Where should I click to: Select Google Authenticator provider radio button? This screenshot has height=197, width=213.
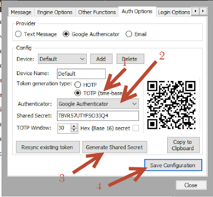click(x=66, y=34)
